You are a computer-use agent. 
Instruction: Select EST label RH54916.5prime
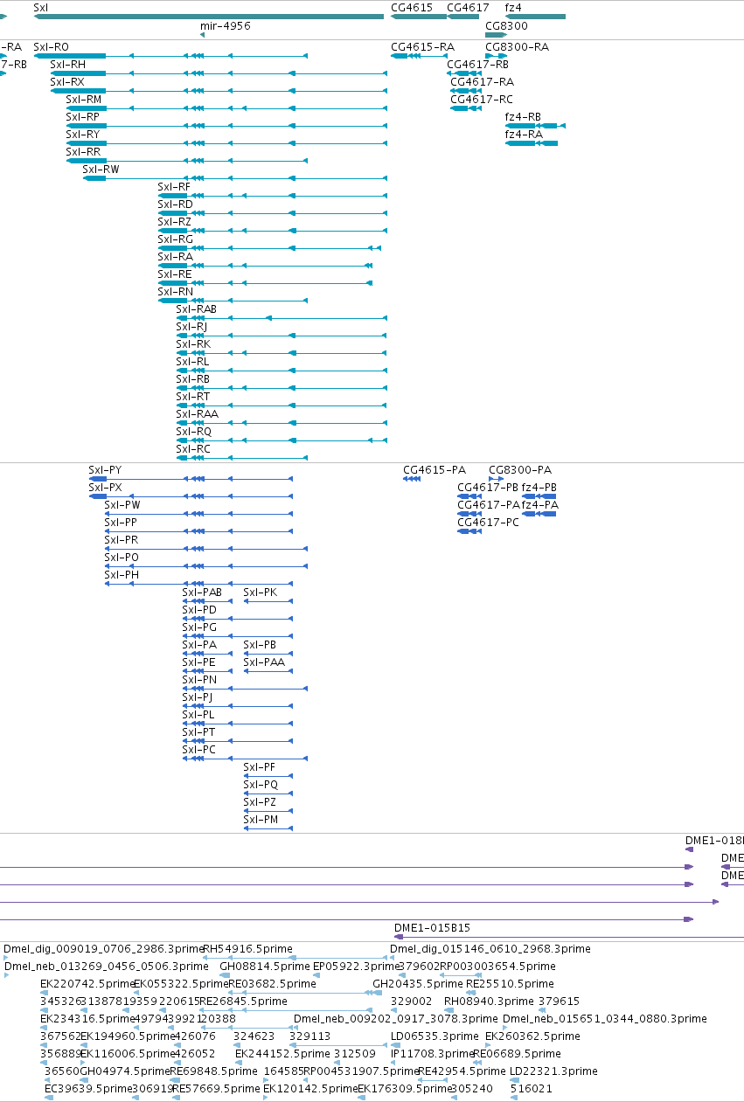click(x=247, y=949)
